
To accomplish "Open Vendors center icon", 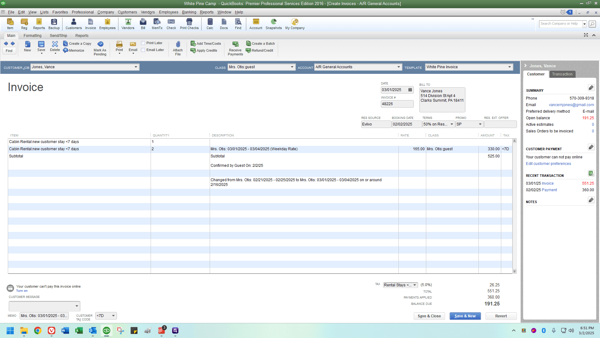I will [128, 24].
